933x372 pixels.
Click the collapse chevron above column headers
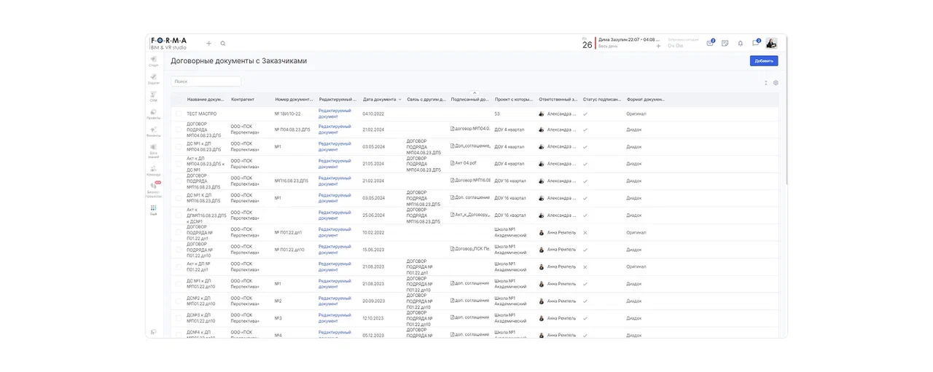pos(475,92)
